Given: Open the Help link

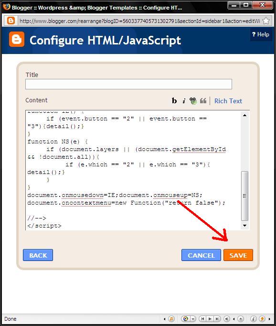Looking at the screenshot, I should tap(261, 34).
